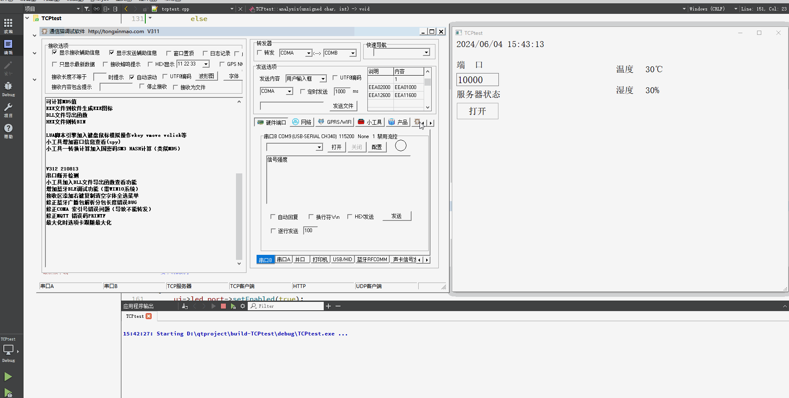Click the port field showing 10000
The height and width of the screenshot is (398, 789).
[477, 80]
